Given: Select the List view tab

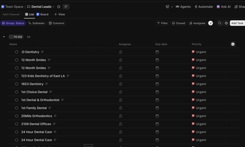Looking at the screenshot, I should pos(30,14).
